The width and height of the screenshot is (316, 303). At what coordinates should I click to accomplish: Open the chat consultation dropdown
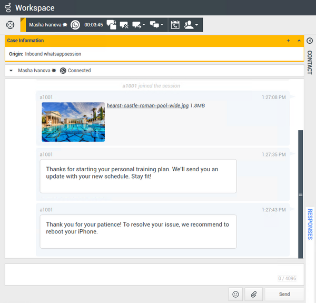pyautogui.click(x=157, y=25)
